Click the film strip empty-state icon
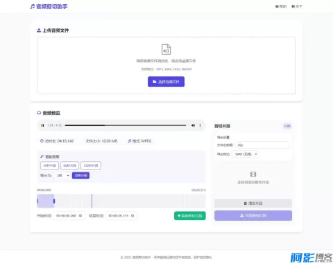 pyautogui.click(x=253, y=174)
